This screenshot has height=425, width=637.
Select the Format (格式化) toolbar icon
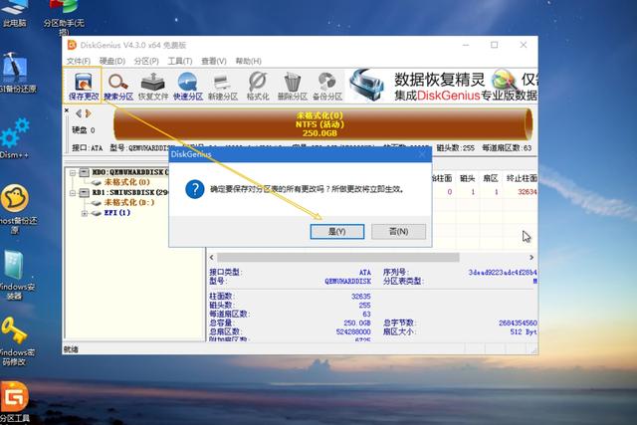click(x=258, y=86)
